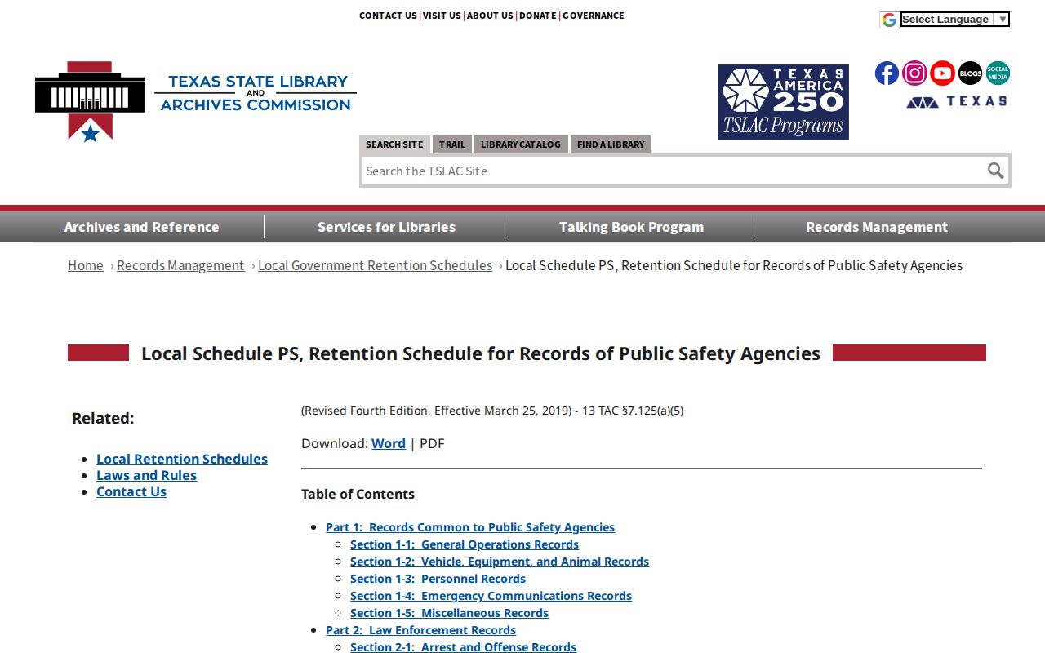
Task: Open Section 2-1: Arrest and Offense Records
Action: tap(464, 647)
